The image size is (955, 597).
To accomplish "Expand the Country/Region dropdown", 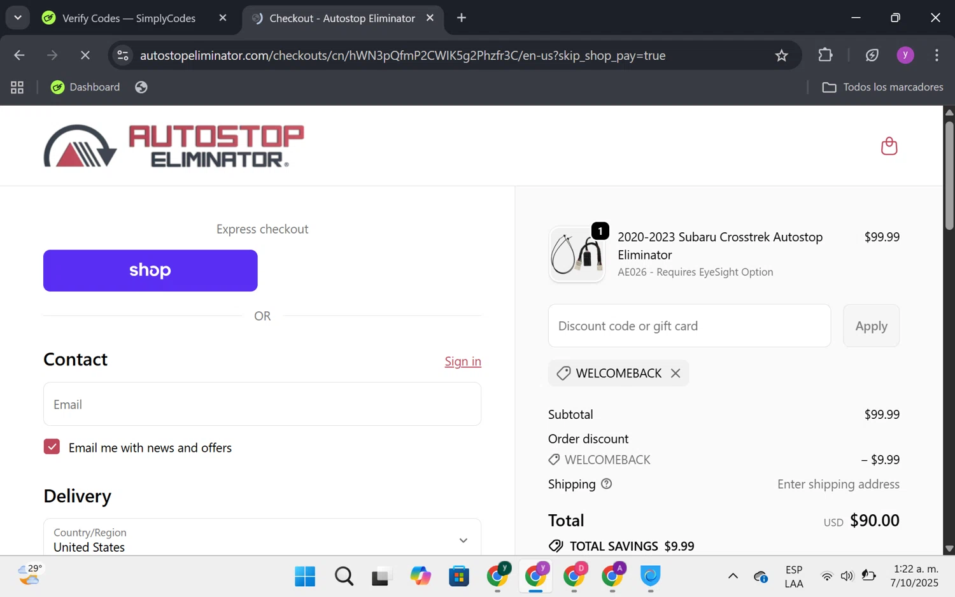I will tap(262, 537).
